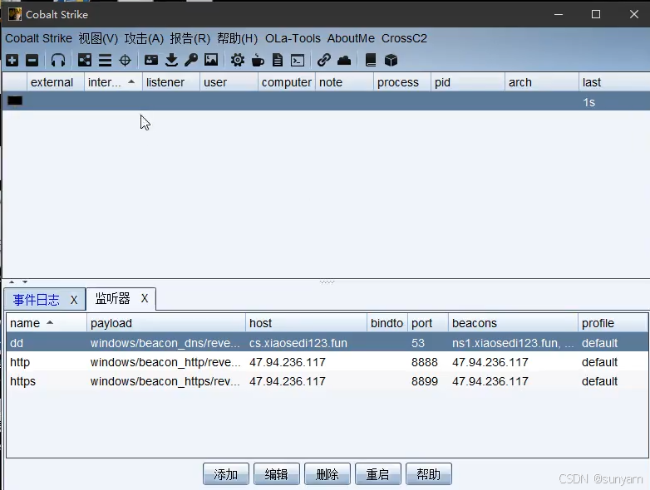Click the plus icon for new connection

coord(12,61)
